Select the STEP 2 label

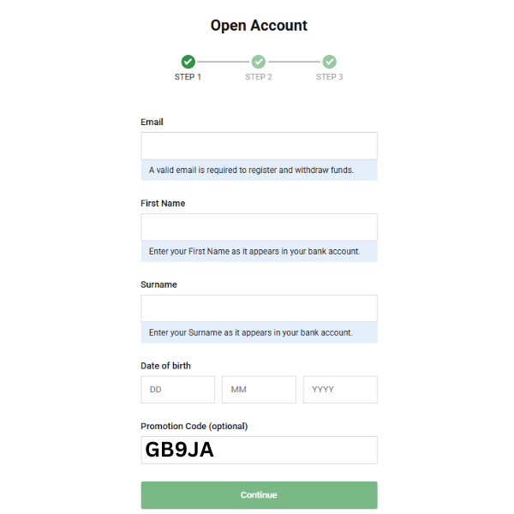pyautogui.click(x=259, y=77)
